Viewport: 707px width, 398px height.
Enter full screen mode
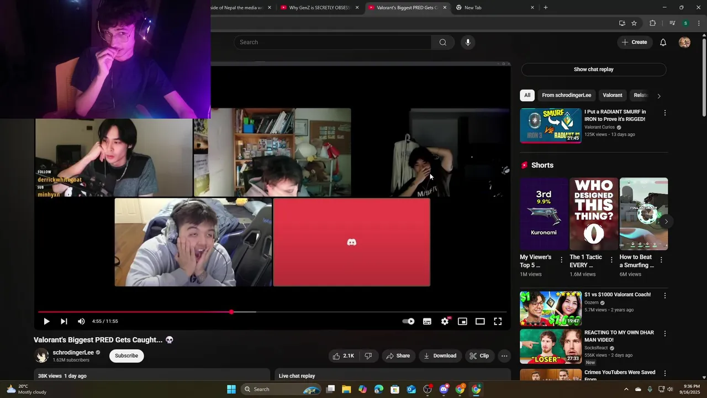tap(498, 321)
